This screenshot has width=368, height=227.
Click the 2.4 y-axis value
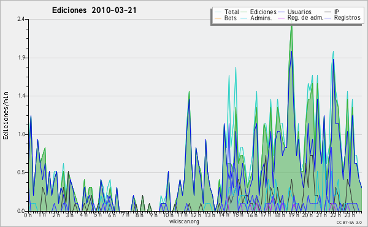point(21,19)
